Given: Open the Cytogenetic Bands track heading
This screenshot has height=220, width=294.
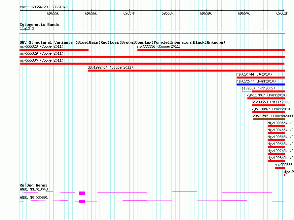Looking at the screenshot, I should click(x=39, y=25).
